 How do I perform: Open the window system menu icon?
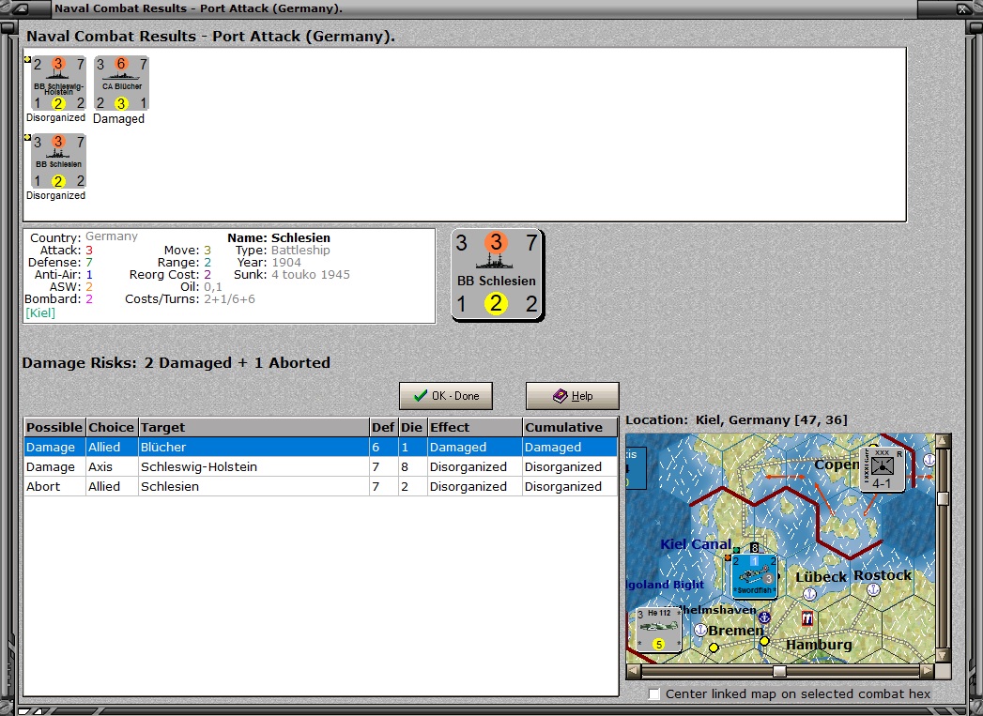pyautogui.click(x=20, y=8)
